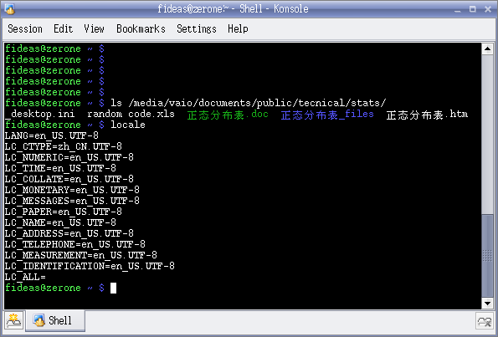The width and height of the screenshot is (498, 337).
Task: Click the upper scrollbar track area
Action: 487,134
